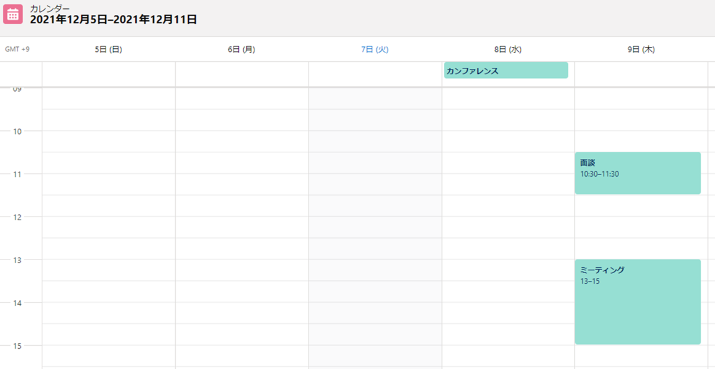Click the all-day row under Tuesday

(375, 70)
